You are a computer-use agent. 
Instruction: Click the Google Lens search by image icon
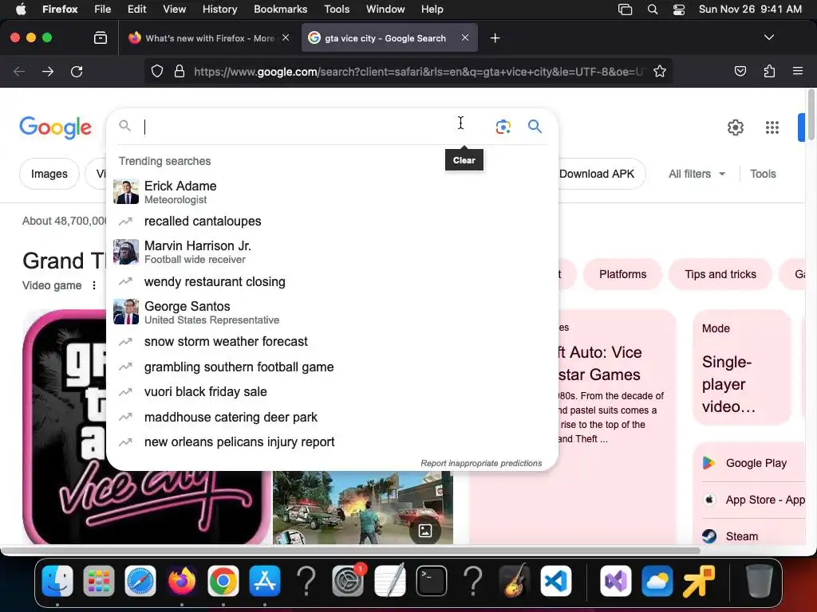(x=503, y=127)
